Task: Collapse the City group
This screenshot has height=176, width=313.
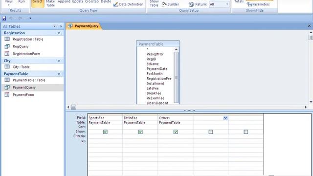Action: [x=59, y=61]
